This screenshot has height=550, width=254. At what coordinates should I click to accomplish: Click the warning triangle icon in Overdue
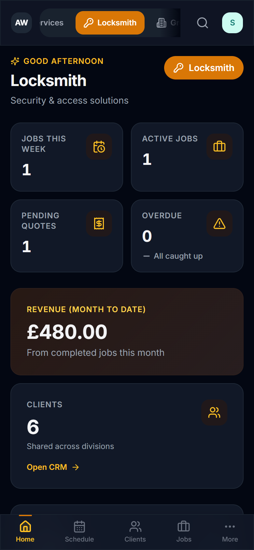tap(219, 224)
